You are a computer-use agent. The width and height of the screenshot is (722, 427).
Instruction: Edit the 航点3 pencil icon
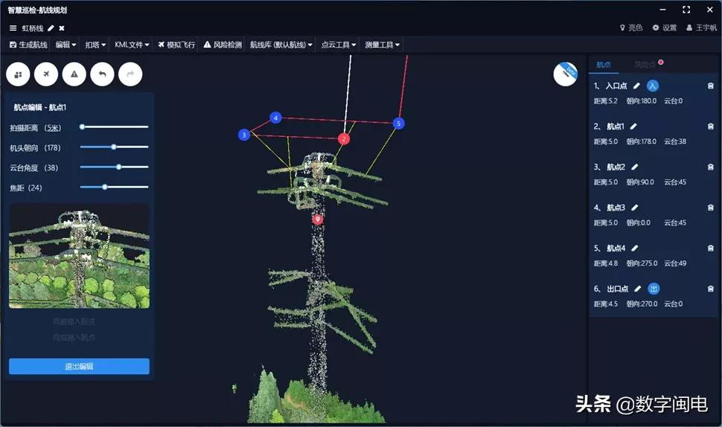coord(634,208)
